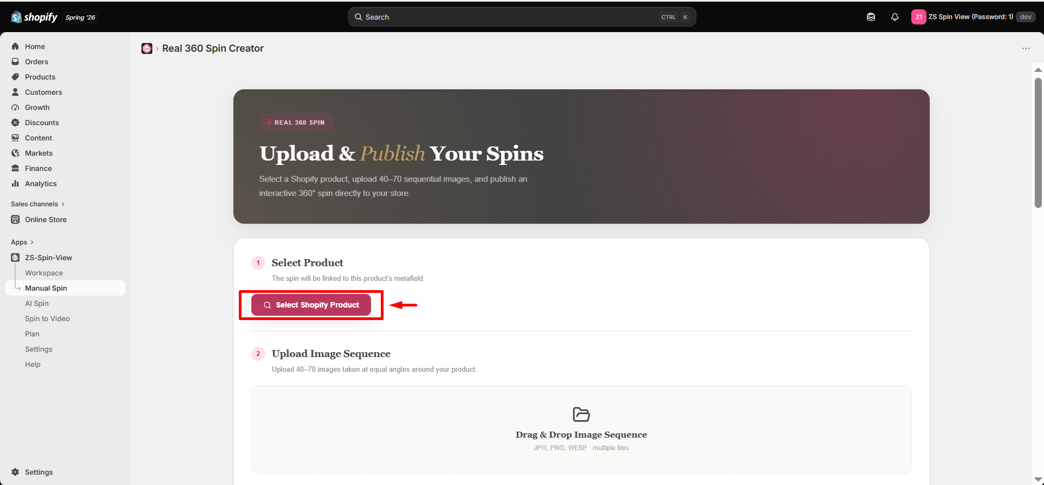
Task: Click the Discounts badge icon
Action: coord(15,122)
